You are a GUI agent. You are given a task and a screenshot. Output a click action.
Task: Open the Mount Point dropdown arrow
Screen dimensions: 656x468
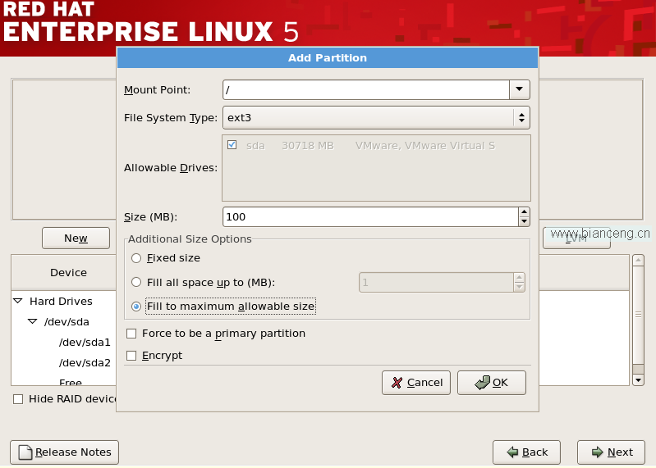click(x=519, y=89)
